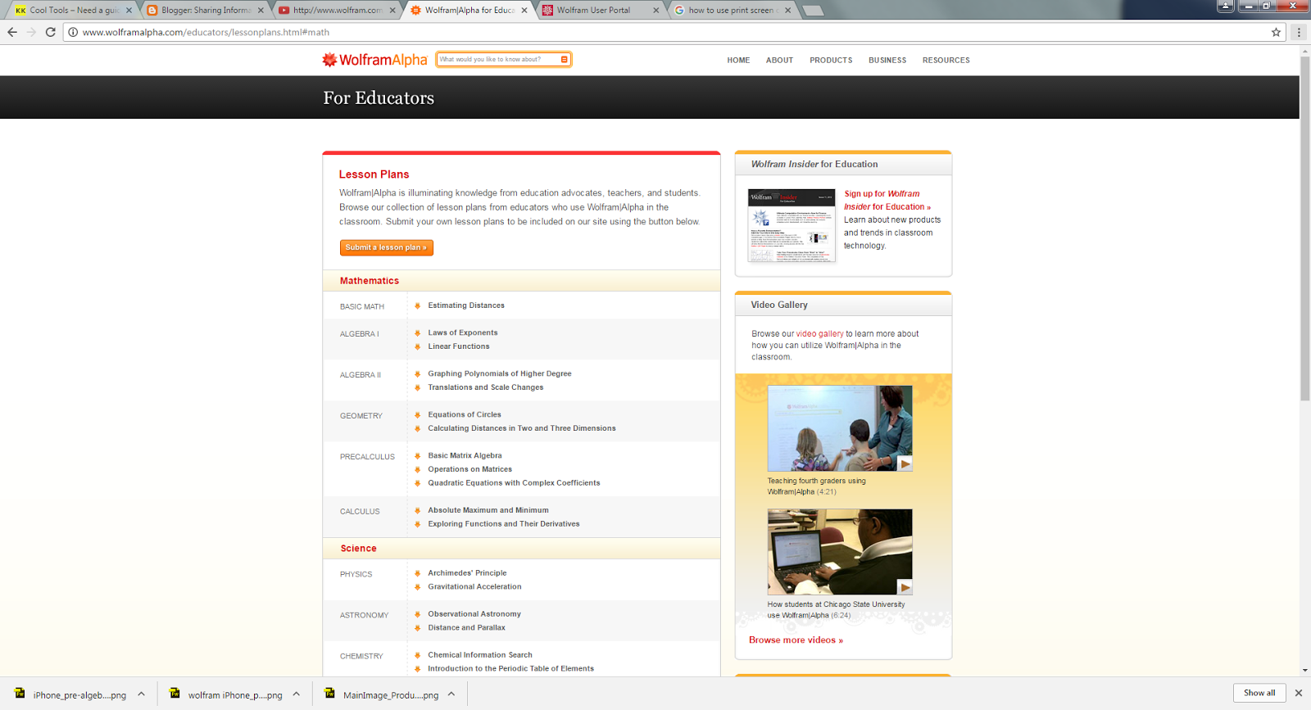Play the Chicago State University video play icon
The height and width of the screenshot is (710, 1311).
click(x=905, y=587)
